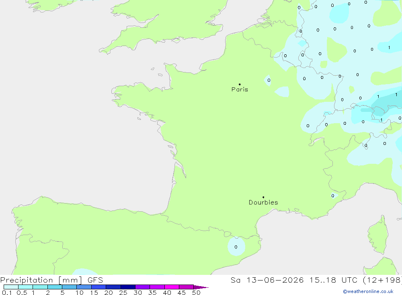
Task: Select the Paris city label
Action: [240, 89]
